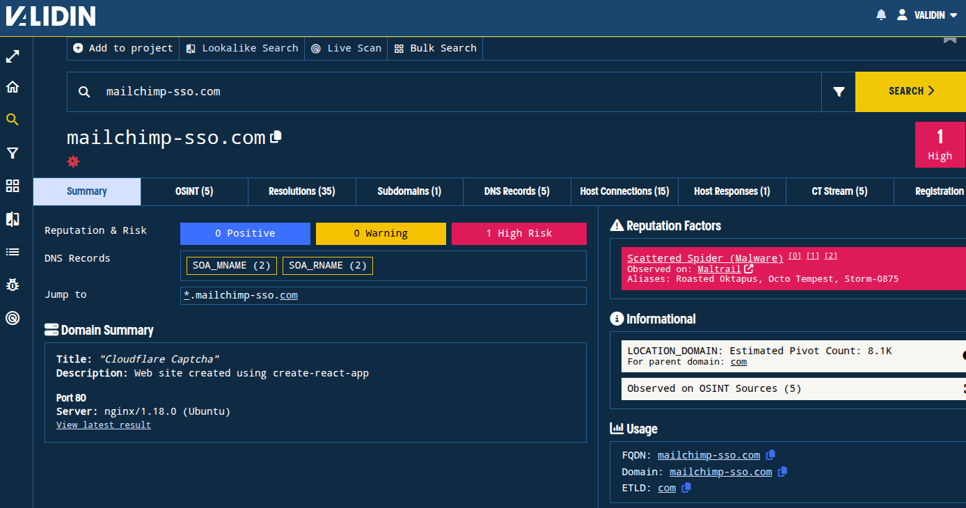The height and width of the screenshot is (508, 966).
Task: Open Bulk Search
Action: (x=435, y=48)
